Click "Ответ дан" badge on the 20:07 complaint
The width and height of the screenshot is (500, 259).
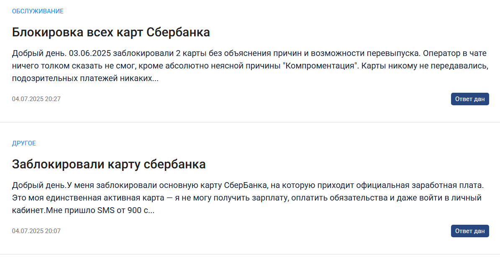(469, 231)
